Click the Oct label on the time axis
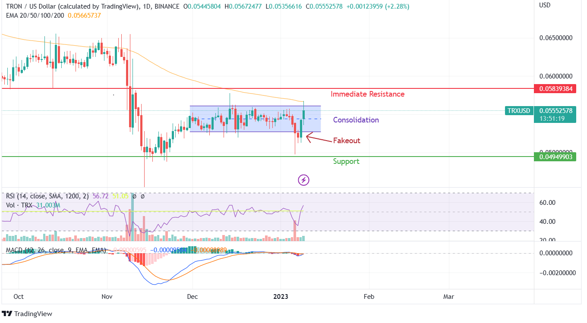 coord(19,297)
